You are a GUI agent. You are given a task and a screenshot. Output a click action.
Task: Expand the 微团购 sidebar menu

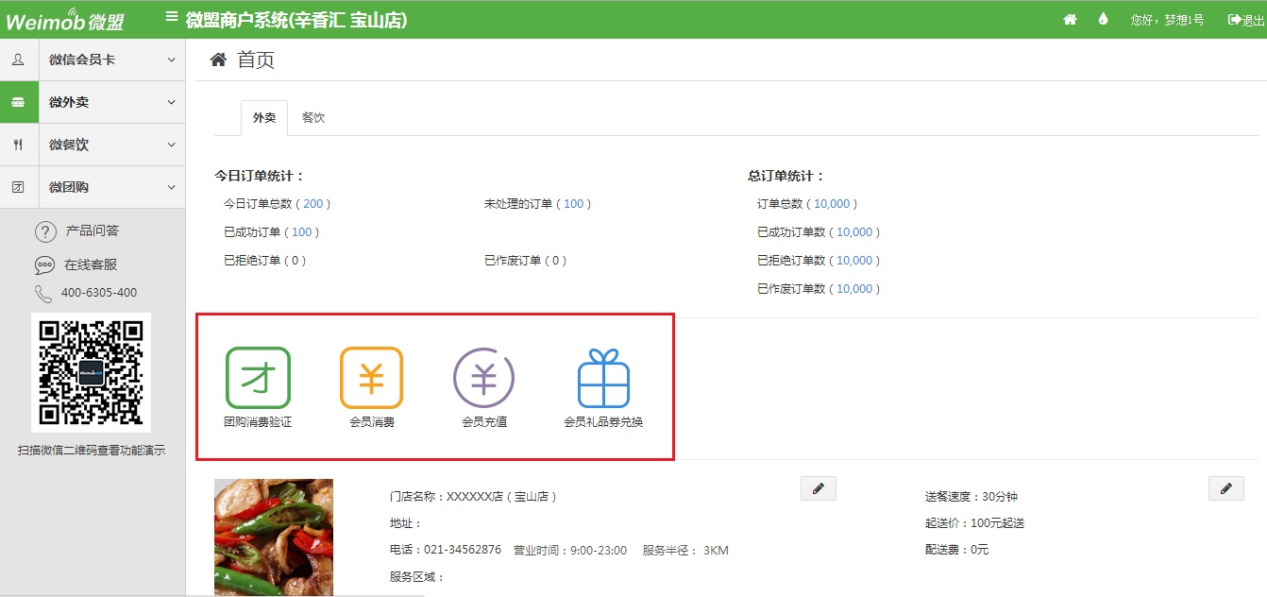coord(93,187)
